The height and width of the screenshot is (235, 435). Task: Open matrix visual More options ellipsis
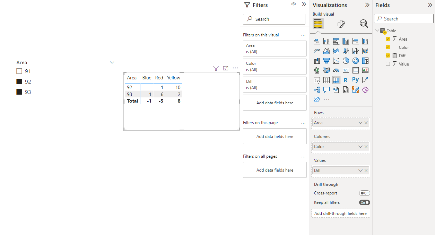point(235,68)
